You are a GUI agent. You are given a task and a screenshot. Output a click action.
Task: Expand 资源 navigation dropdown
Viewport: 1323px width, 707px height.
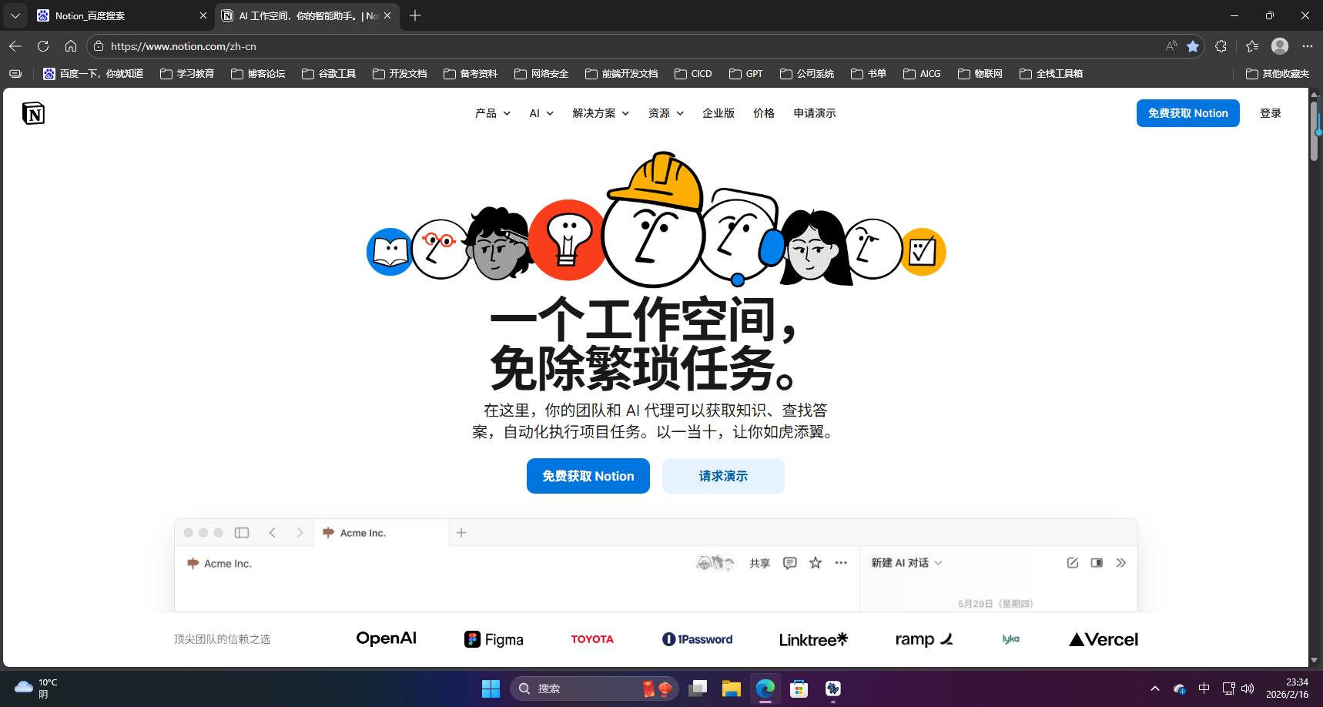666,113
